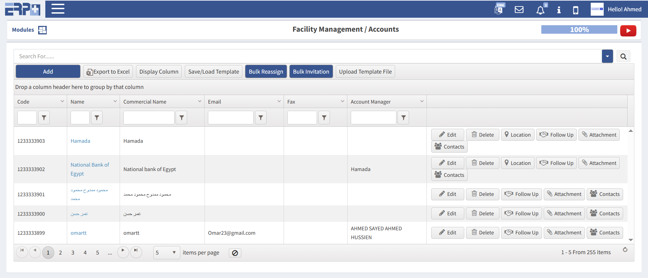Click the magnifier search button

tap(623, 57)
